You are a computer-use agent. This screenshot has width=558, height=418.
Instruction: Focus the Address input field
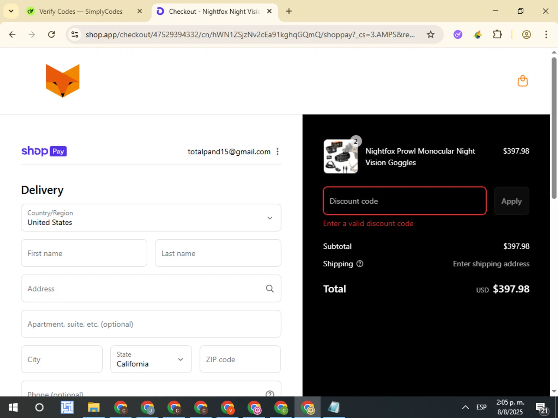(151, 288)
